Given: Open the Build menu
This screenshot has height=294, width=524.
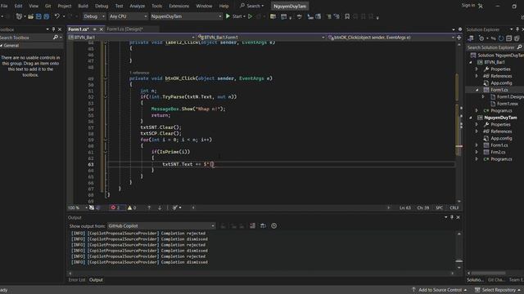Looking at the screenshot, I should 83,6.
